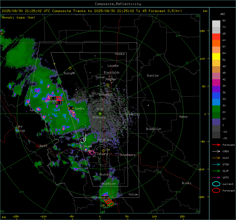Click the Innisfail city label
This screenshot has height=220, width=236.
click(x=106, y=95)
